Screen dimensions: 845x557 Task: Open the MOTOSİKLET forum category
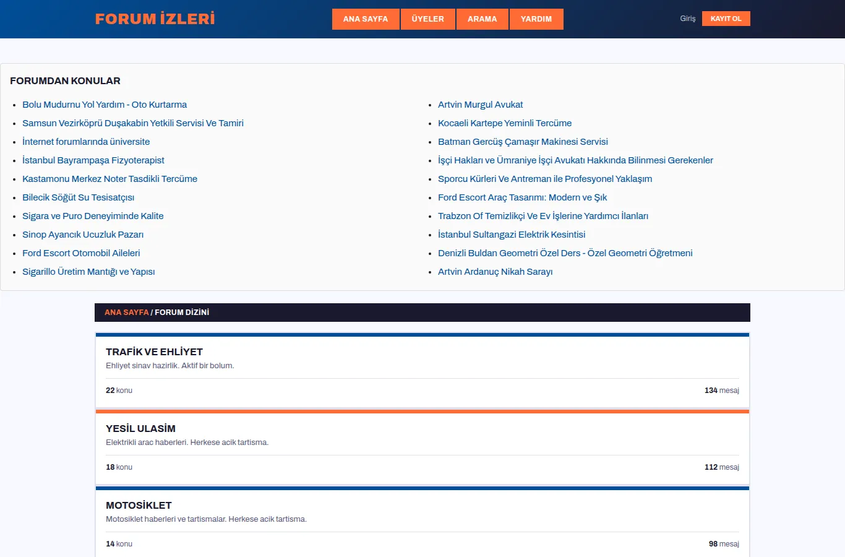(139, 505)
